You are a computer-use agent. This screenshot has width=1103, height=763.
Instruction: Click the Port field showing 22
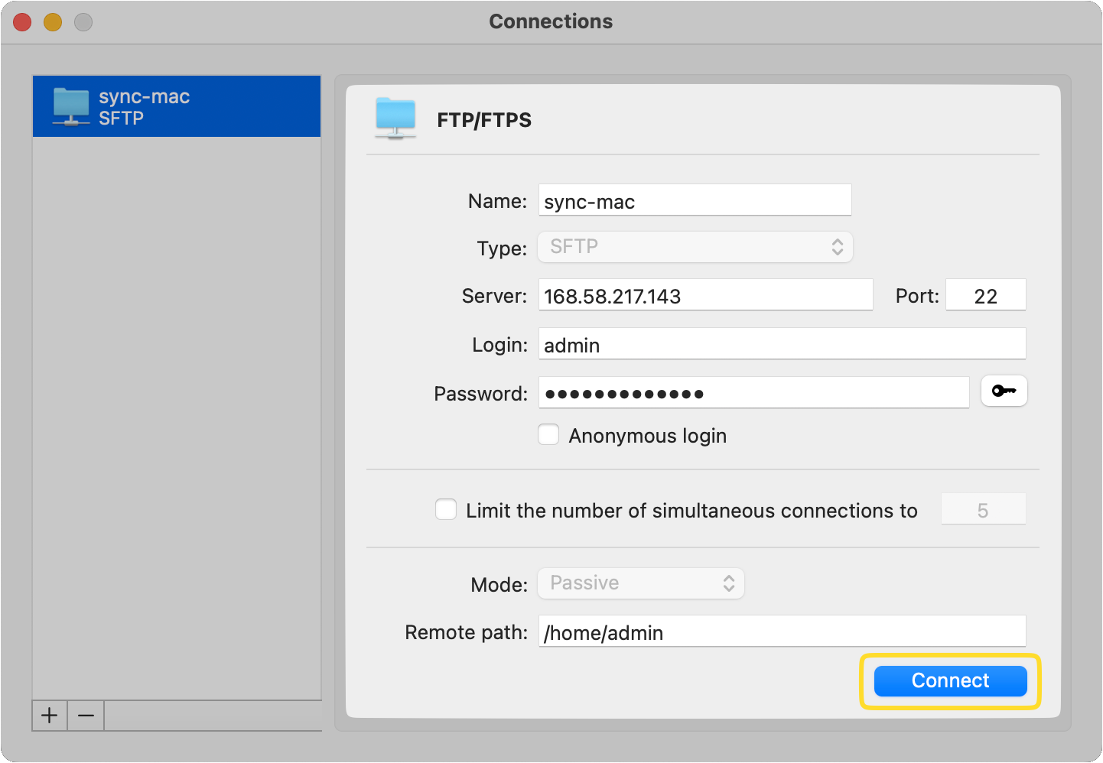point(985,294)
